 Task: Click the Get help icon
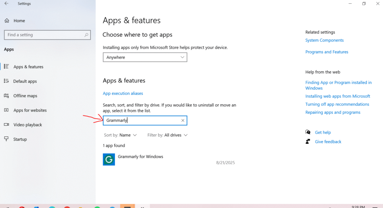[308, 132]
